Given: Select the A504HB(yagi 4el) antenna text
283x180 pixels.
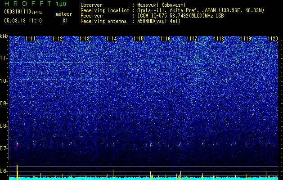Looking at the screenshot, I should [x=159, y=21].
